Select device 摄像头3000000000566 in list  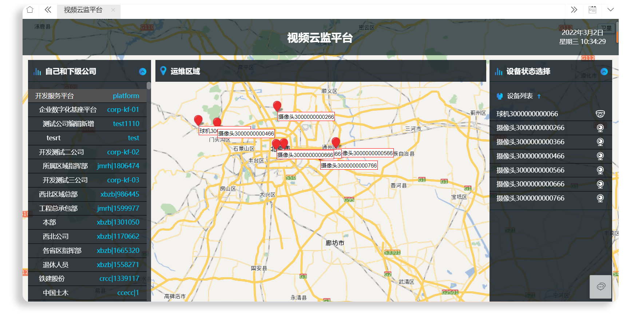(x=551, y=170)
